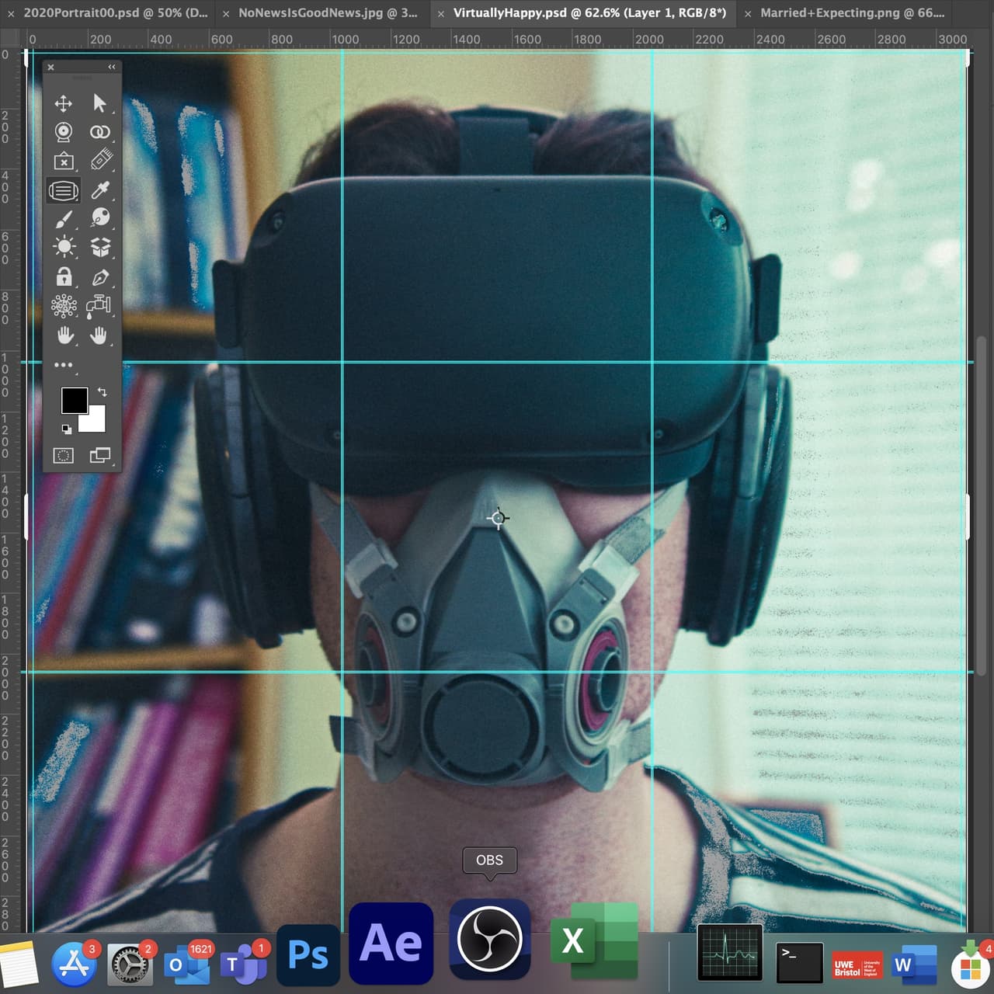The height and width of the screenshot is (994, 994).
Task: Choose the pen nib tool
Action: click(x=100, y=277)
